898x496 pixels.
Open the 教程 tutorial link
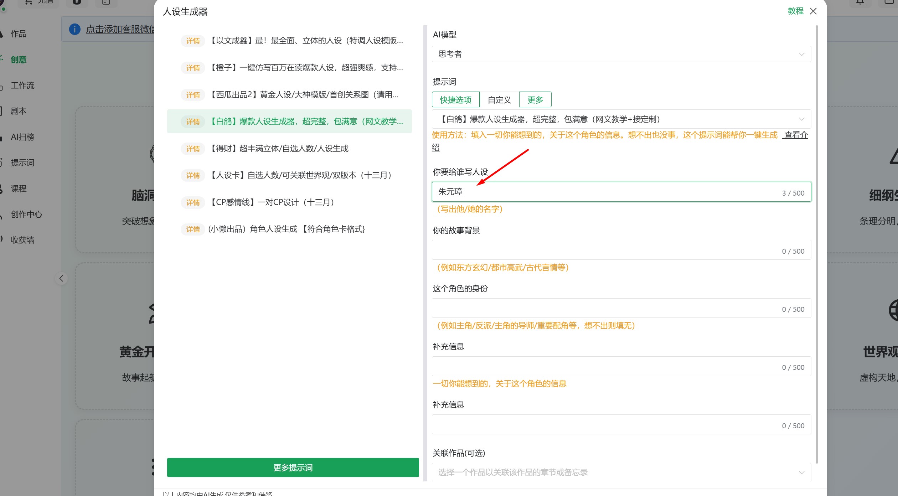coord(795,11)
